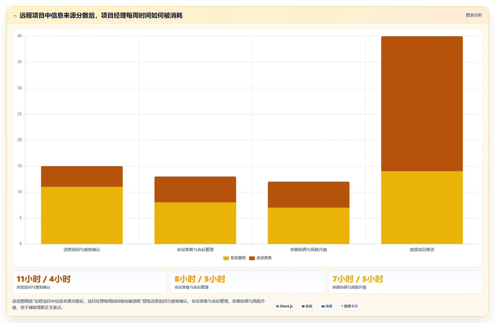The height and width of the screenshot is (323, 495).
Task: Click the description paragraph below the cards
Action: [139, 304]
